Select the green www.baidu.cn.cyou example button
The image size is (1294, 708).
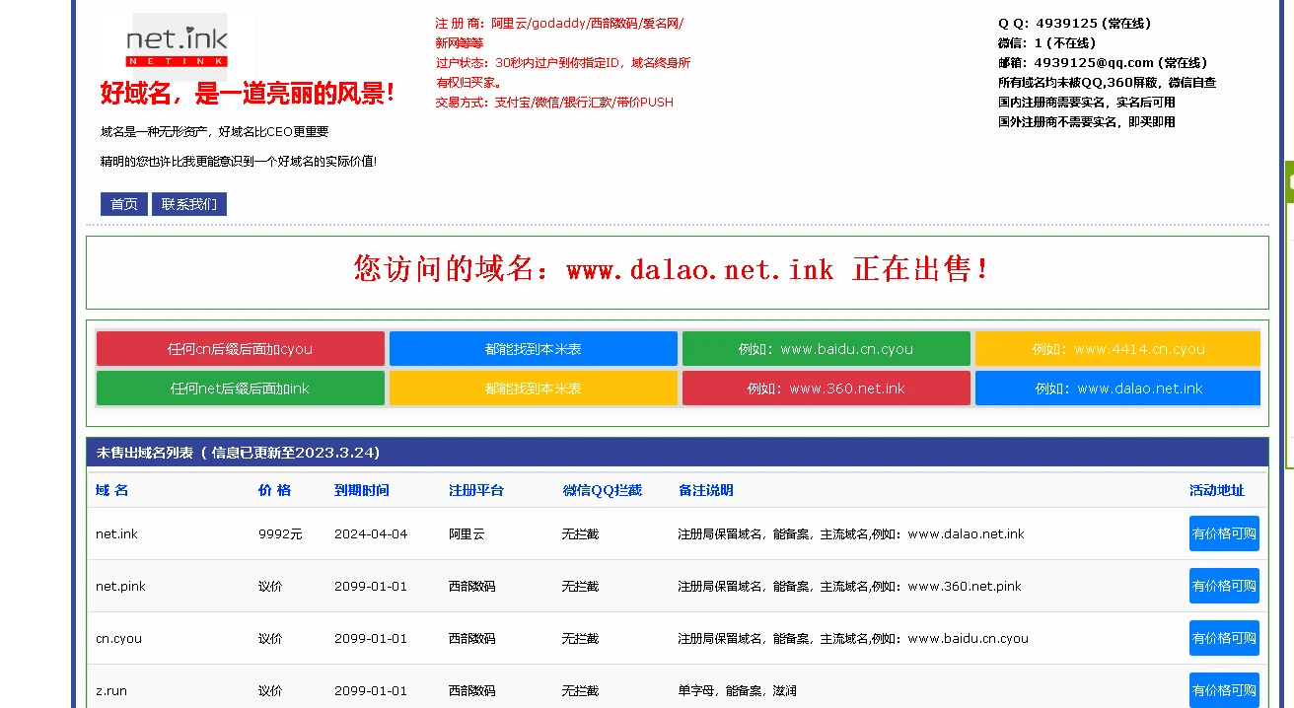pos(826,349)
